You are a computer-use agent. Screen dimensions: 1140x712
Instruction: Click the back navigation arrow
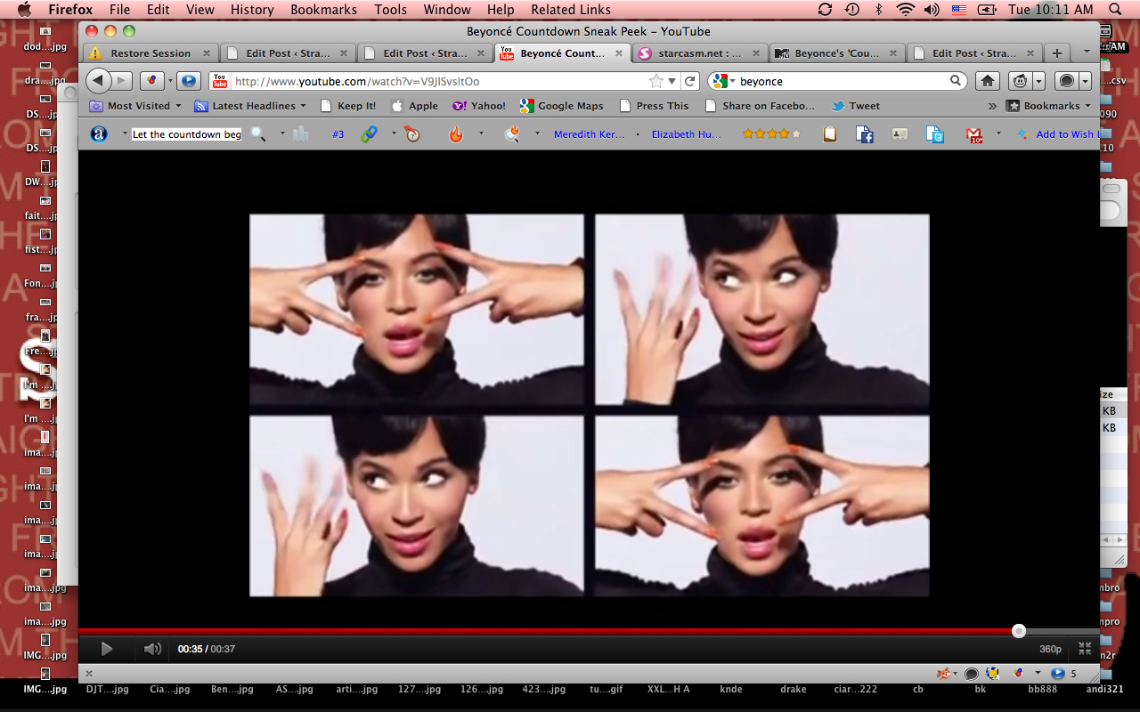click(98, 81)
